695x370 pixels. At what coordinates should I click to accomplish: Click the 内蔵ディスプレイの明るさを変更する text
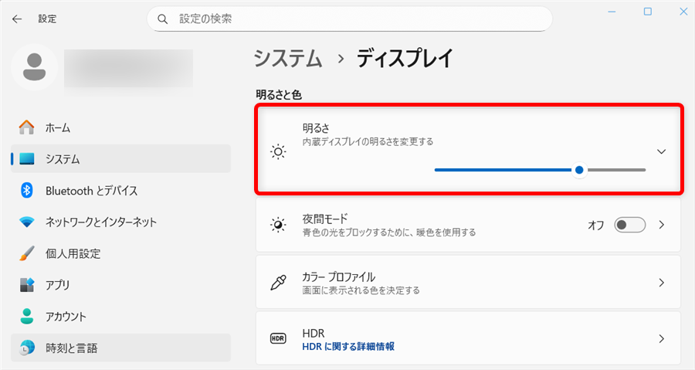[368, 142]
